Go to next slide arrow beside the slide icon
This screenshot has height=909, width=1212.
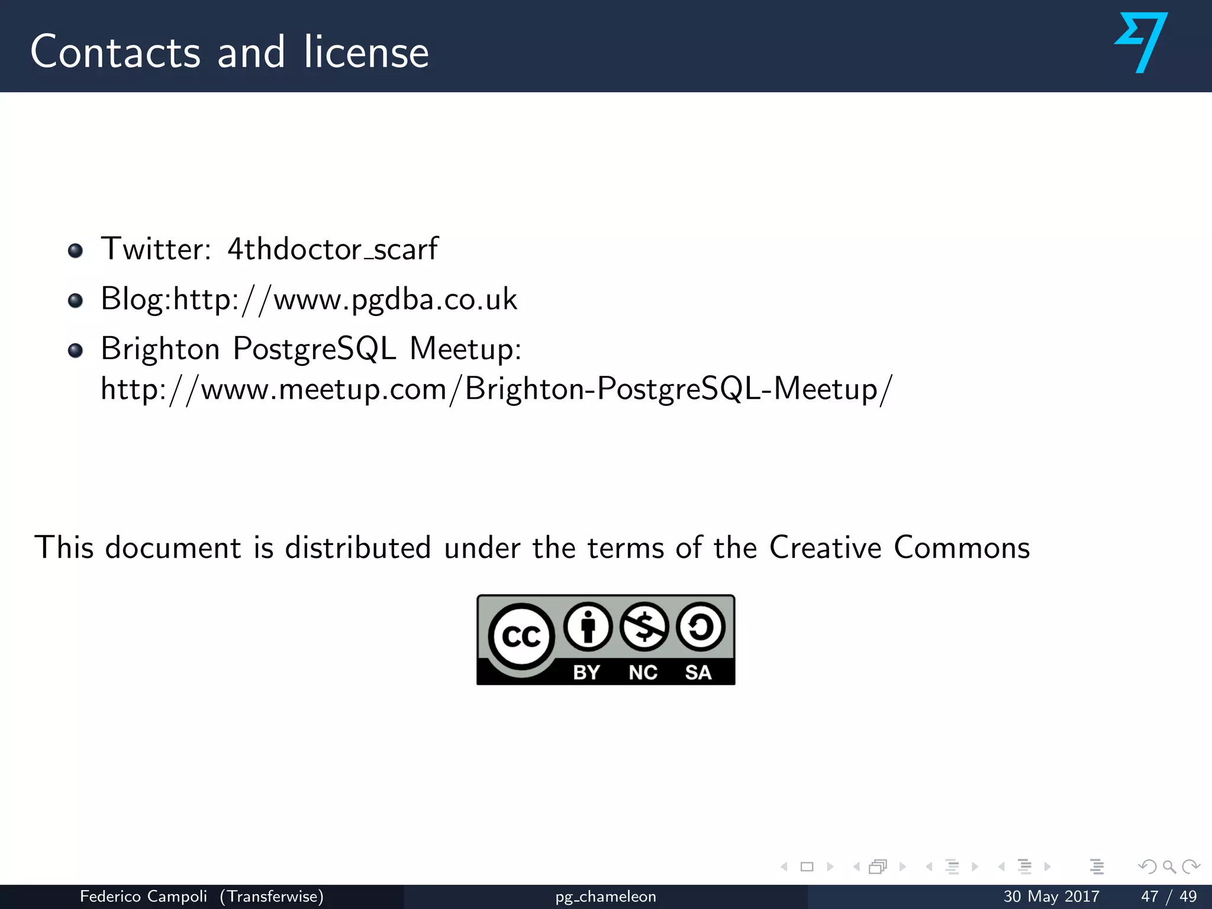[830, 867]
